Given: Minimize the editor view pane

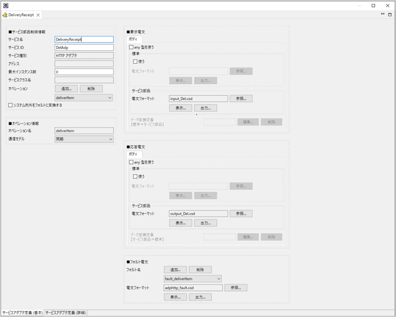Looking at the screenshot, I should (383, 15).
